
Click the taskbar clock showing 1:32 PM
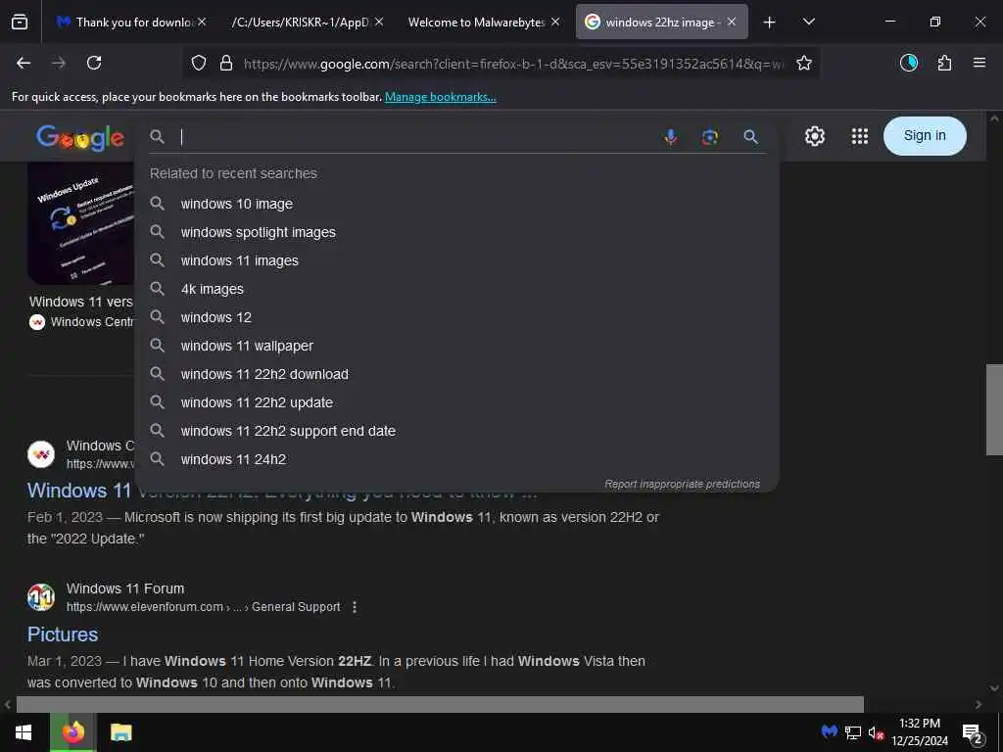(x=919, y=732)
